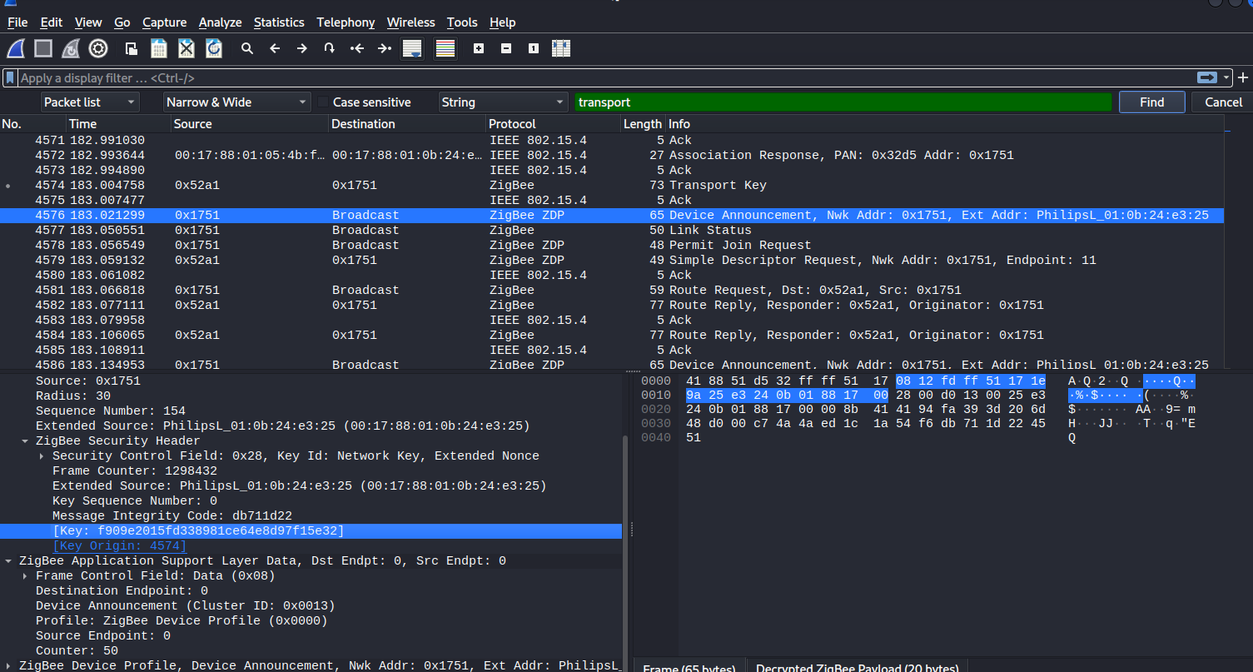This screenshot has height=672, width=1253.
Task: Click the Cancel search button
Action: (x=1223, y=102)
